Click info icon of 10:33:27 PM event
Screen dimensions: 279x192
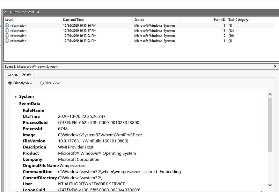pos(7,31)
